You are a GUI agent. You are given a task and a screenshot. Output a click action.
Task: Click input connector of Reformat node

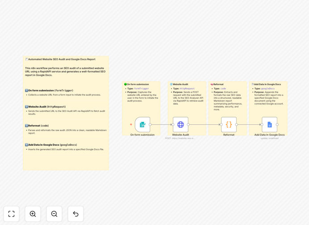click(221, 124)
